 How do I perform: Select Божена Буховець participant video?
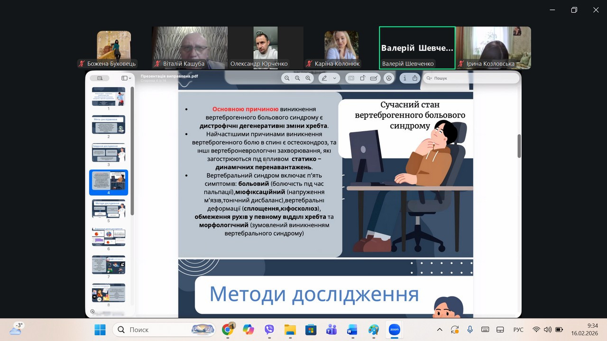114,48
